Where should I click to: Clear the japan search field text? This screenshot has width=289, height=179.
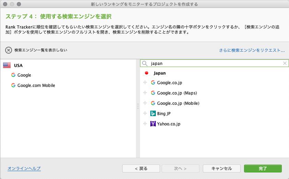(x=285, y=63)
